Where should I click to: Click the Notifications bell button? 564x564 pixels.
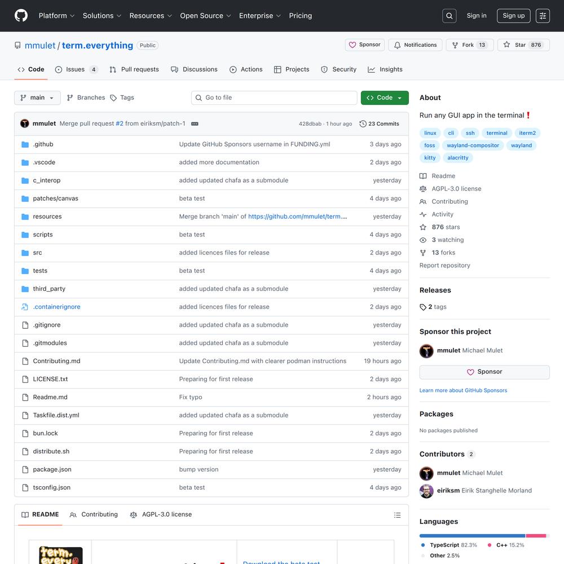click(x=415, y=45)
